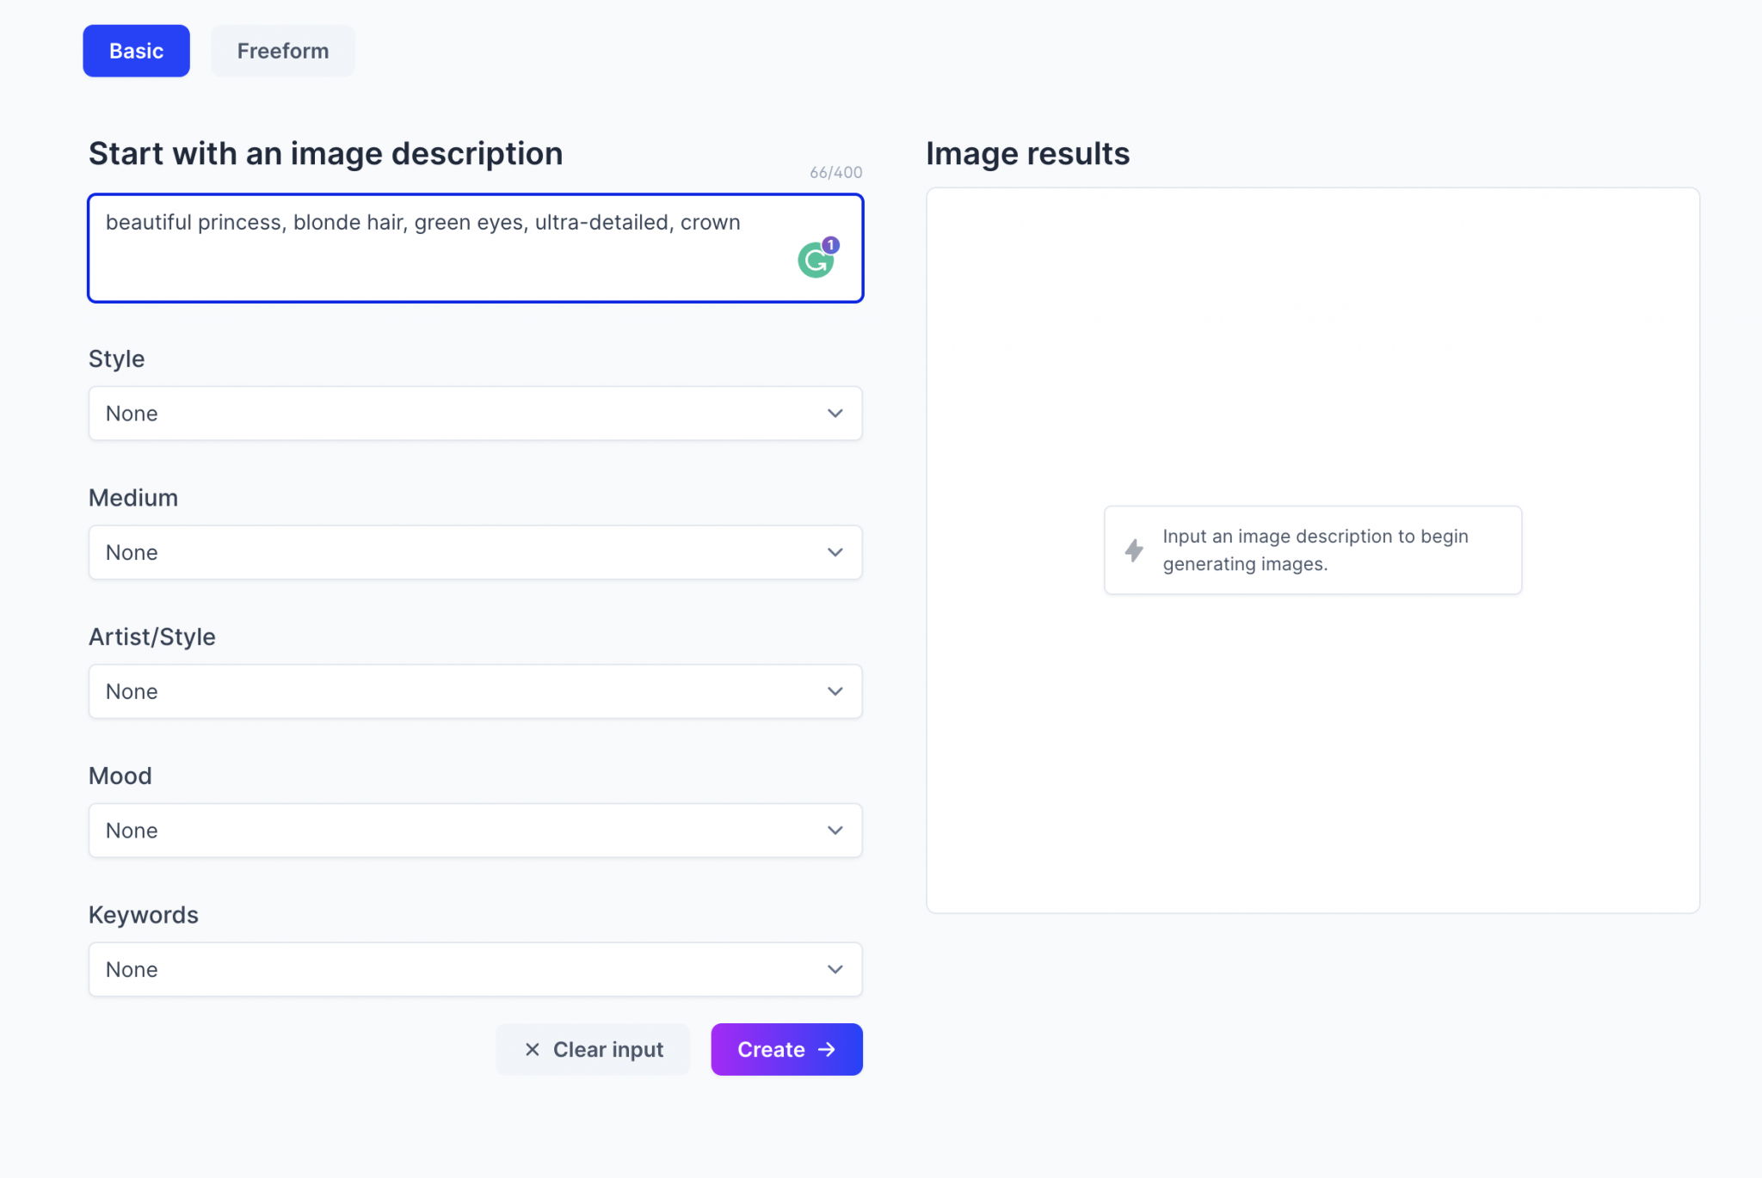Click the Style dropdown chevron arrow
The height and width of the screenshot is (1178, 1762).
pos(835,414)
